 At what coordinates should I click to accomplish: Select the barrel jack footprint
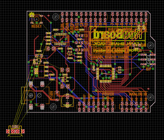[35, 95]
